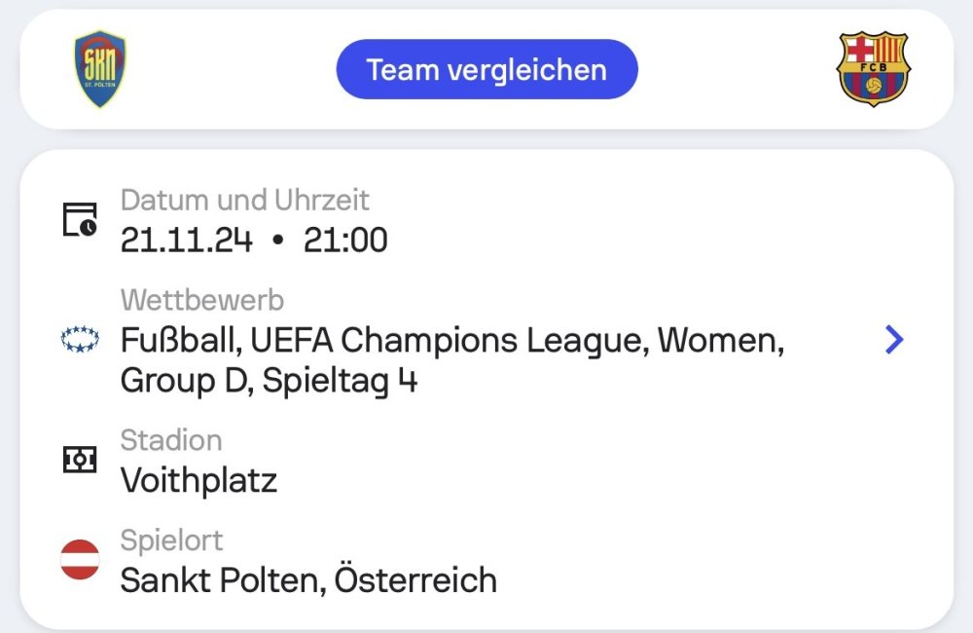
Task: Select the Austrian flag icon
Action: click(80, 560)
